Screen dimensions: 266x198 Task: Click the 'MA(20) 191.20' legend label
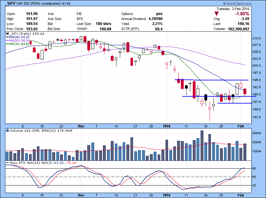(x=19, y=37)
